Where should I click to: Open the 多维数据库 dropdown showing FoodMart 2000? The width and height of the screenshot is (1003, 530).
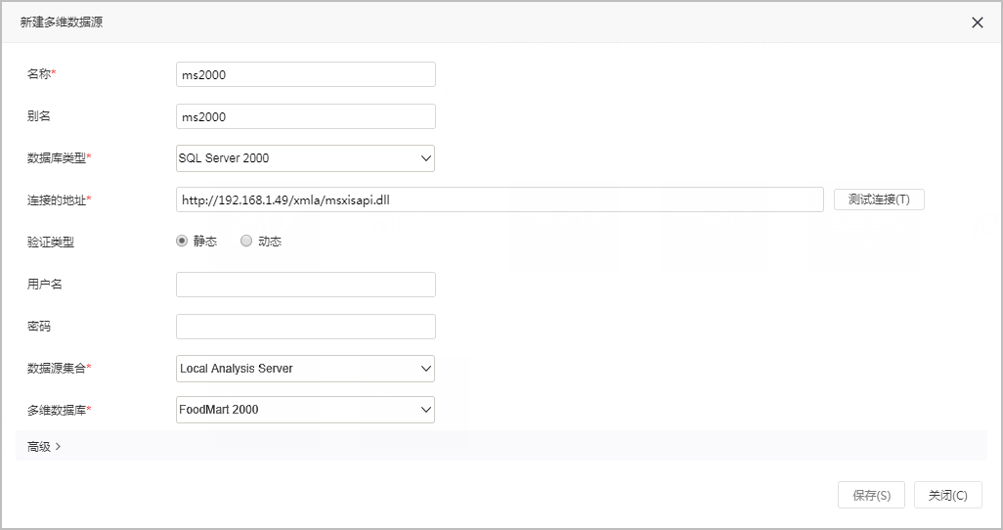tap(305, 410)
